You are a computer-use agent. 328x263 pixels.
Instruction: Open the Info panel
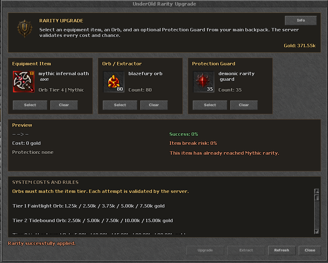tap(300, 20)
